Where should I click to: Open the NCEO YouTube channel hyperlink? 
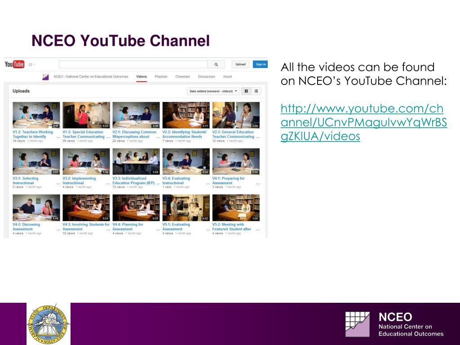click(364, 122)
